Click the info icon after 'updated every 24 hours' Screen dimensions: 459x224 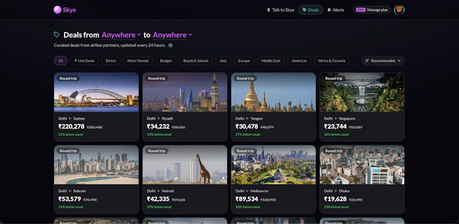(170, 45)
